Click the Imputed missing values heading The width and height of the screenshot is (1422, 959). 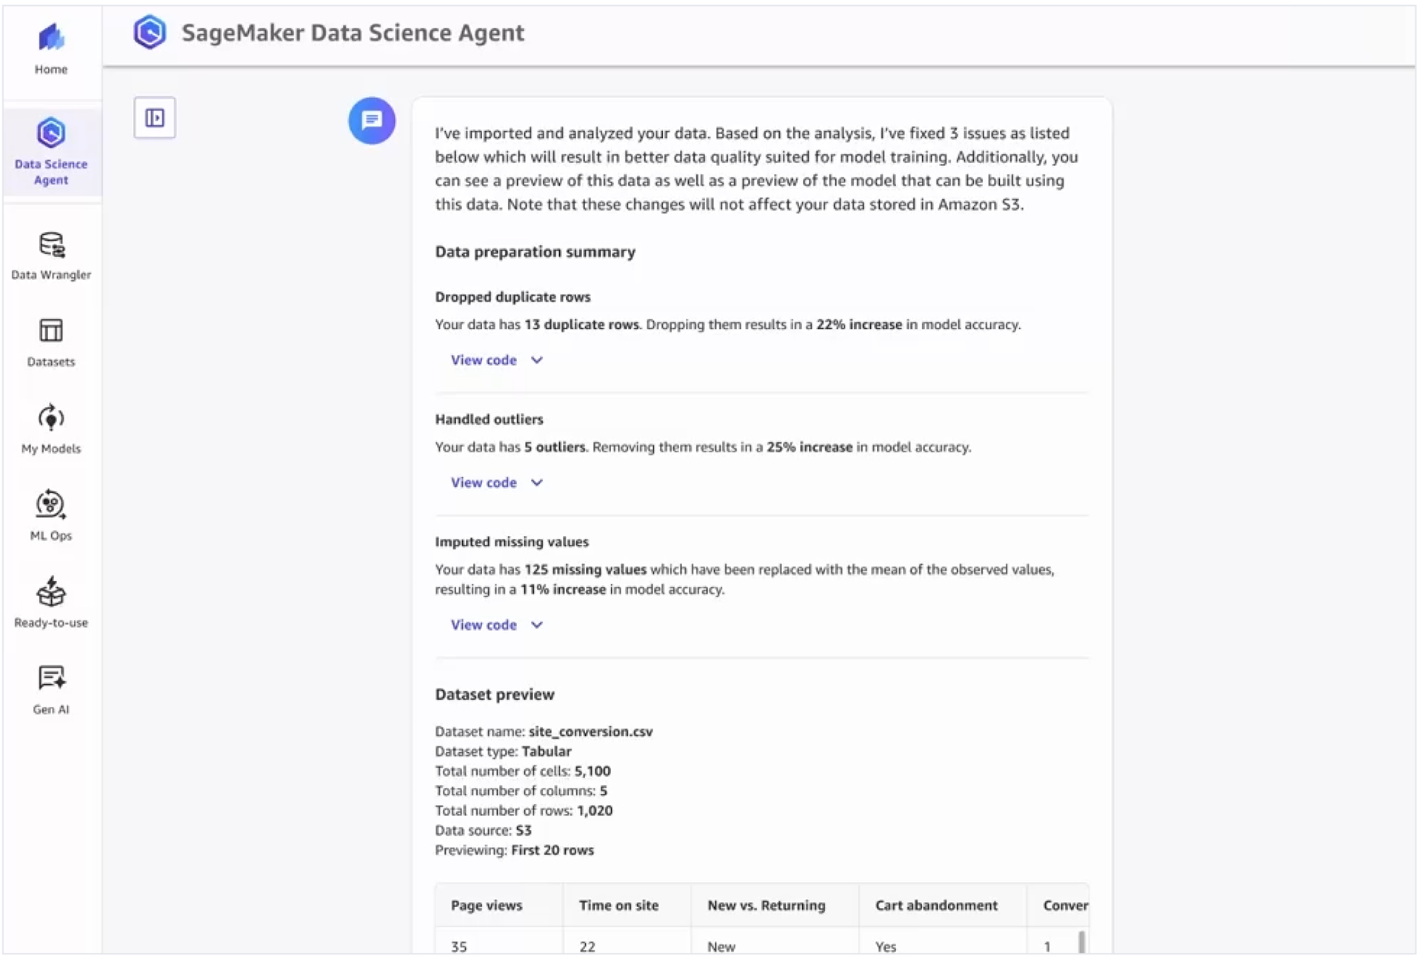coord(512,542)
